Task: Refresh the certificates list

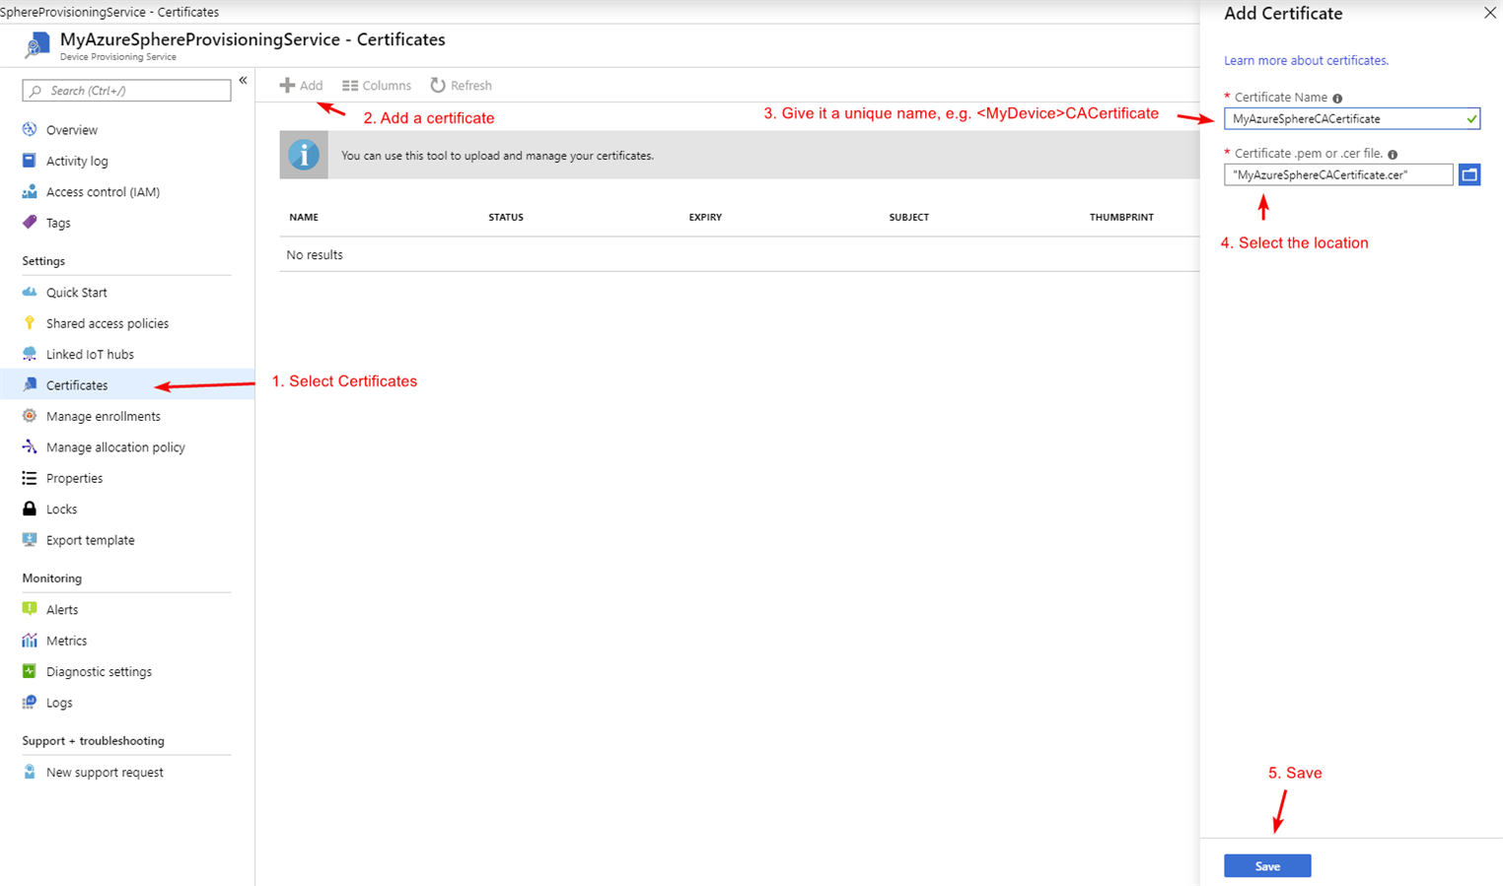Action: (461, 86)
